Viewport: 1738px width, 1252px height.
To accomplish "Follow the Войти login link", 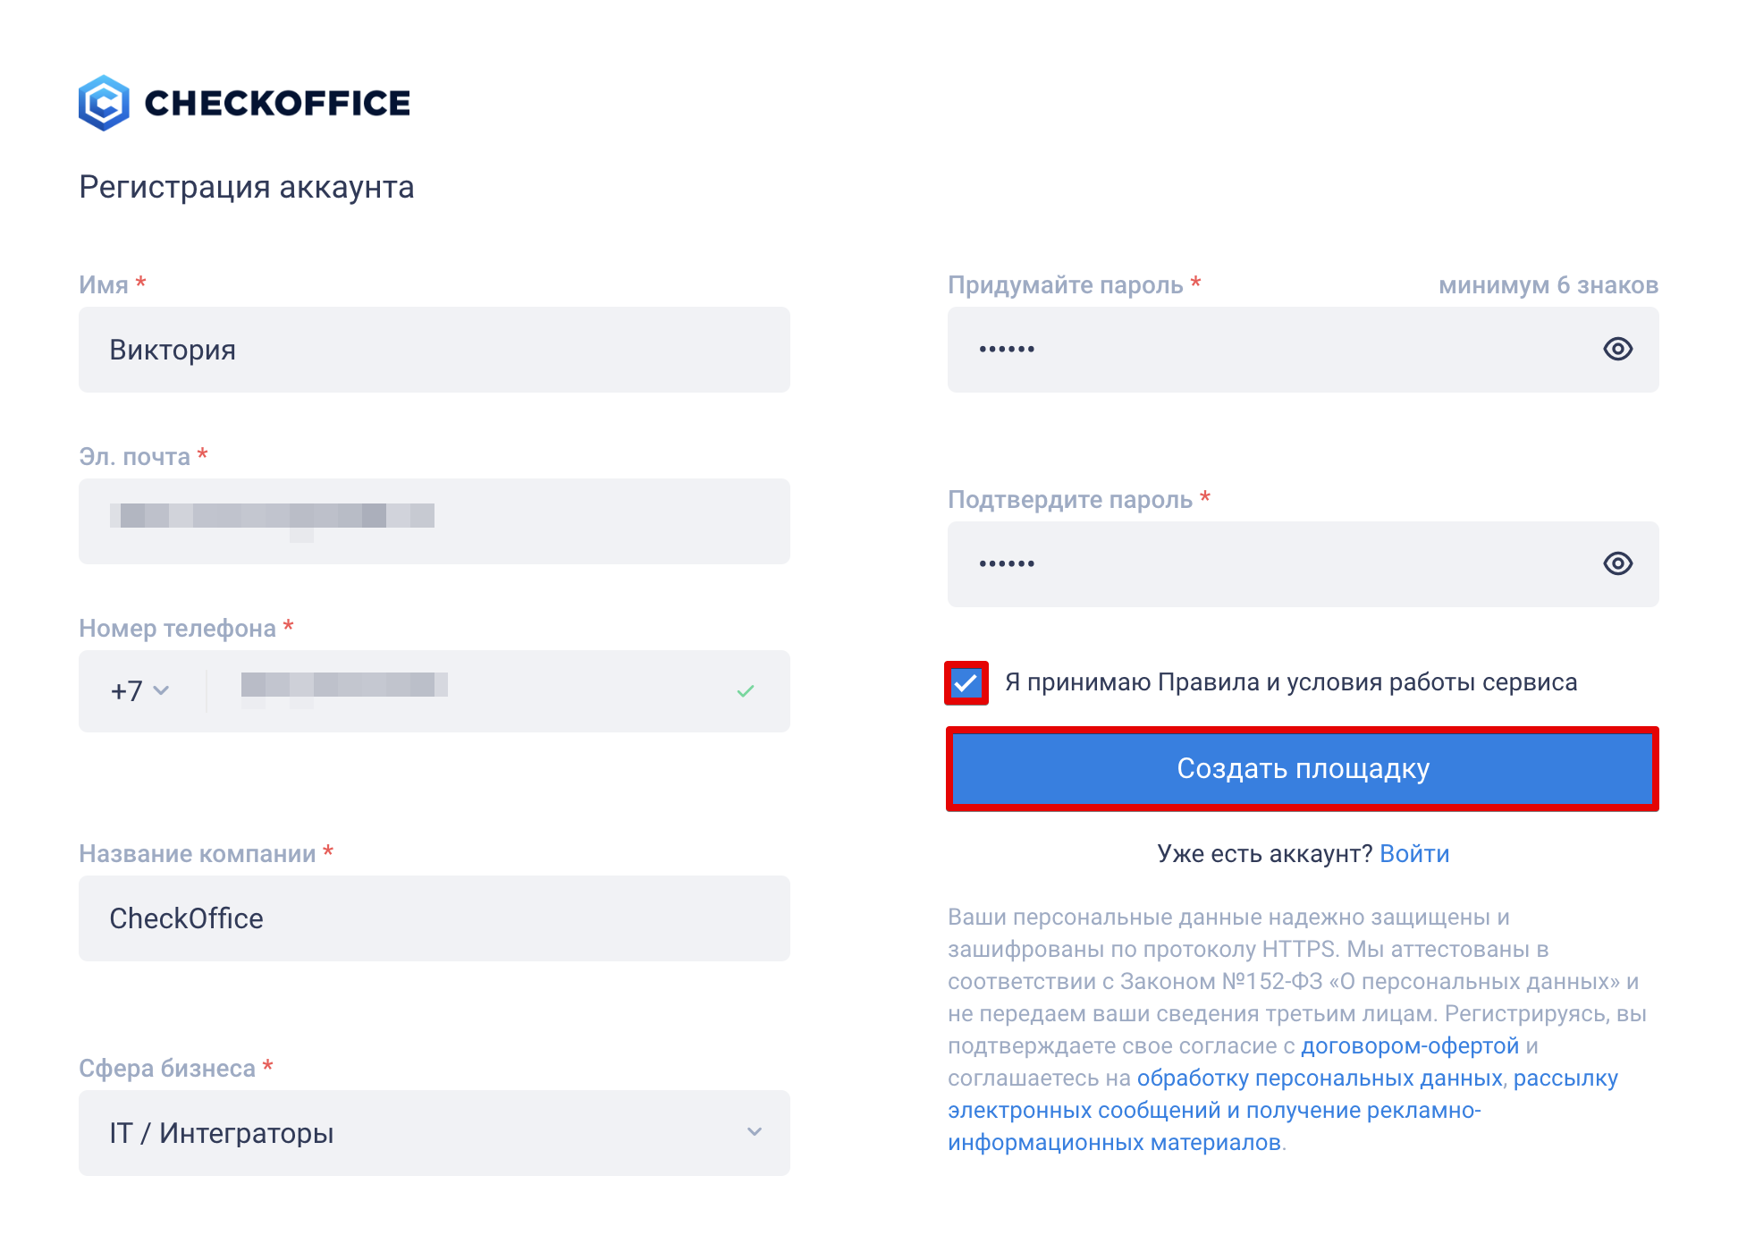I will click(x=1414, y=854).
